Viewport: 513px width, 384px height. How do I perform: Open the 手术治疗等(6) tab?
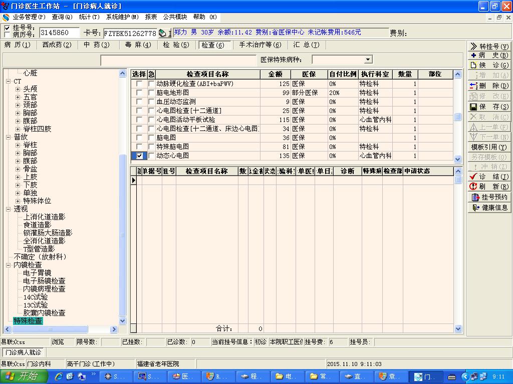point(260,44)
